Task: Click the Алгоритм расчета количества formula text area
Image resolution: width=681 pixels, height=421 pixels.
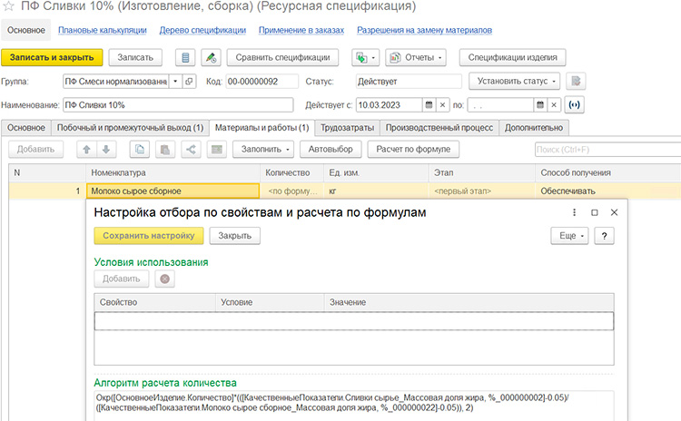Action: 354,406
